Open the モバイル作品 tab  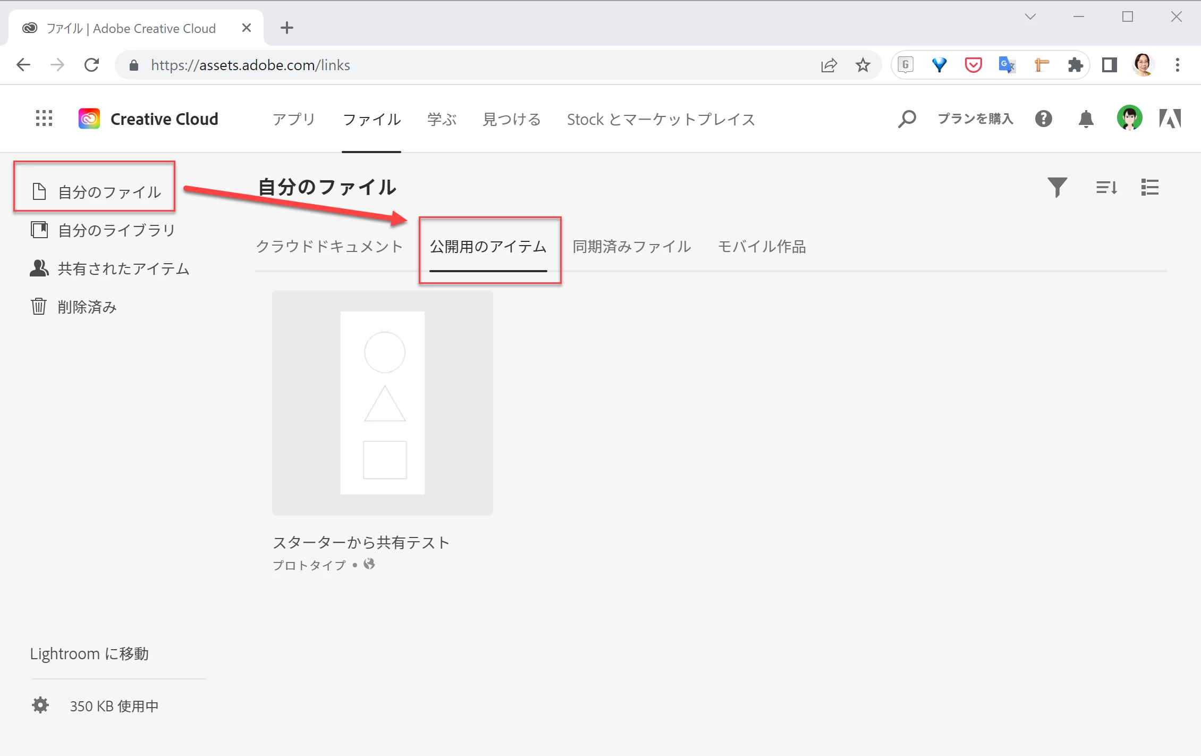click(x=762, y=247)
